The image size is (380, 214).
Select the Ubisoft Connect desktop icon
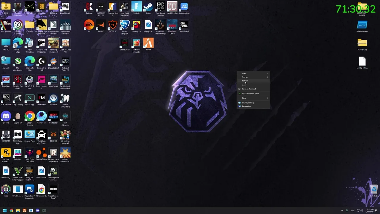[x=18, y=27]
